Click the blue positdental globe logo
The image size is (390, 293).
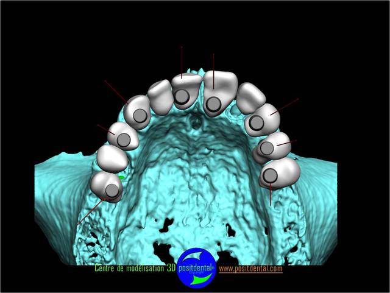[x=196, y=268]
